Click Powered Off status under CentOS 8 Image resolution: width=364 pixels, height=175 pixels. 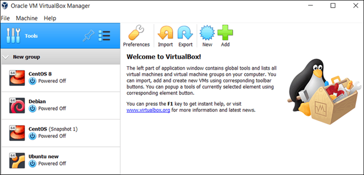click(52, 81)
